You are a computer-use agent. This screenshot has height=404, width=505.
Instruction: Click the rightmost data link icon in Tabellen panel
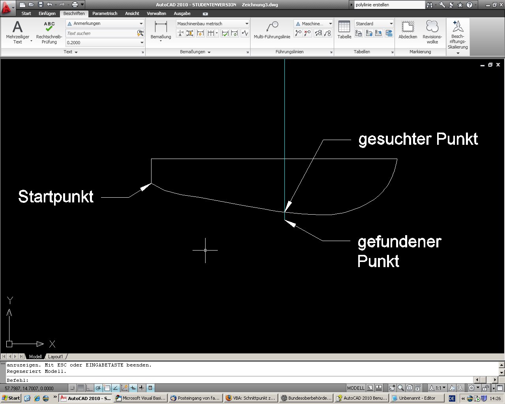coord(389,34)
